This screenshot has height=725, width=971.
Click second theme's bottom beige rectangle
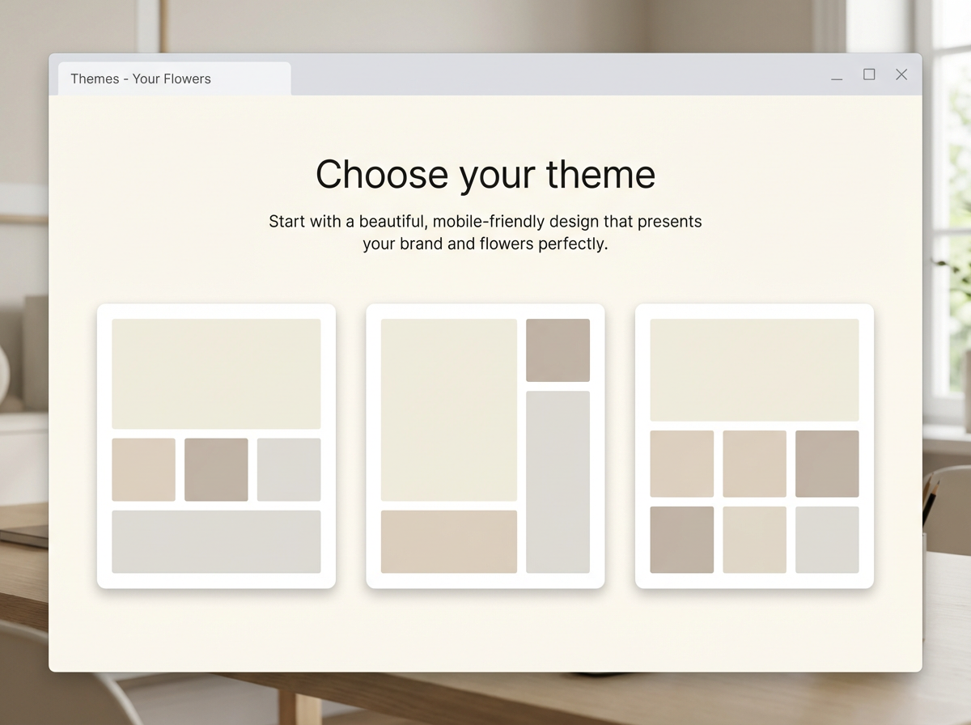pyautogui.click(x=448, y=541)
